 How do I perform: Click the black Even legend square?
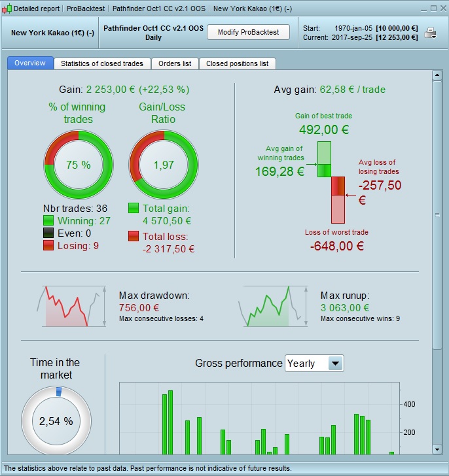tap(48, 233)
